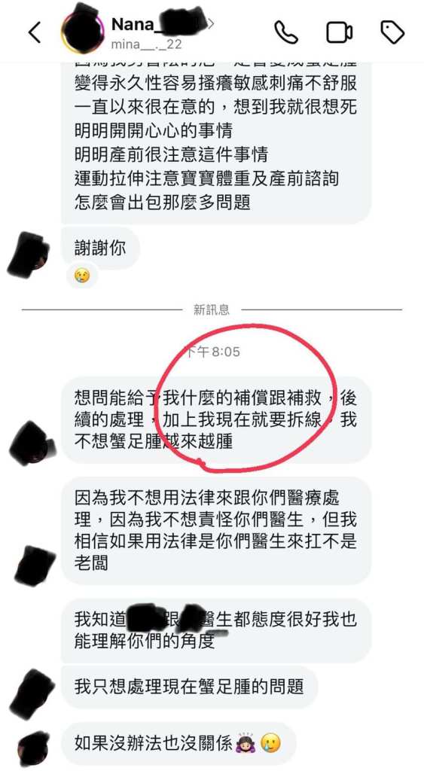Tap the back arrow icon
424x771 pixels.
pyautogui.click(x=35, y=32)
